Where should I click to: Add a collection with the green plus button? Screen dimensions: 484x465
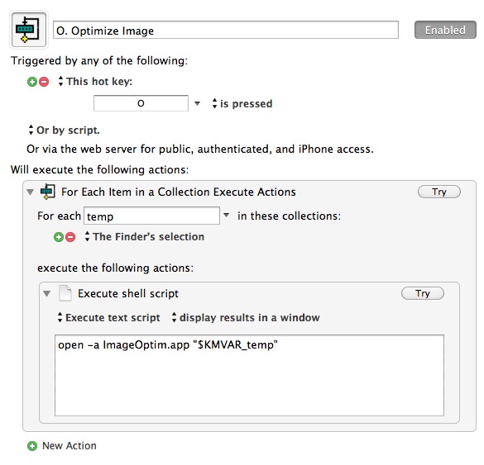pyautogui.click(x=59, y=237)
